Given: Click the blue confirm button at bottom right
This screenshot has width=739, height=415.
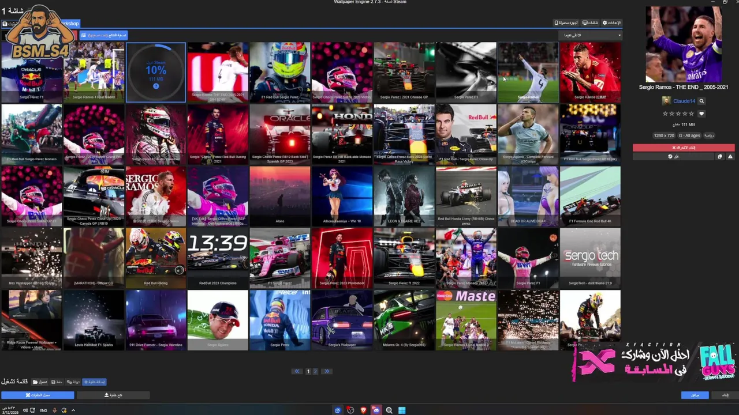Looking at the screenshot, I should click(x=695, y=395).
